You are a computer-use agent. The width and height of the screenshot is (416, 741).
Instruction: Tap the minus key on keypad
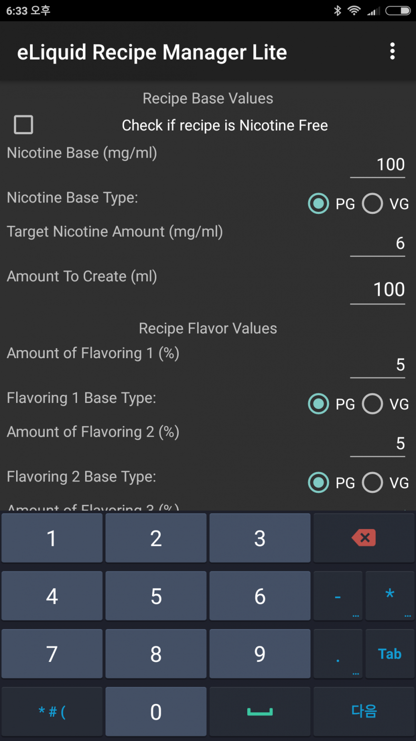tap(338, 596)
